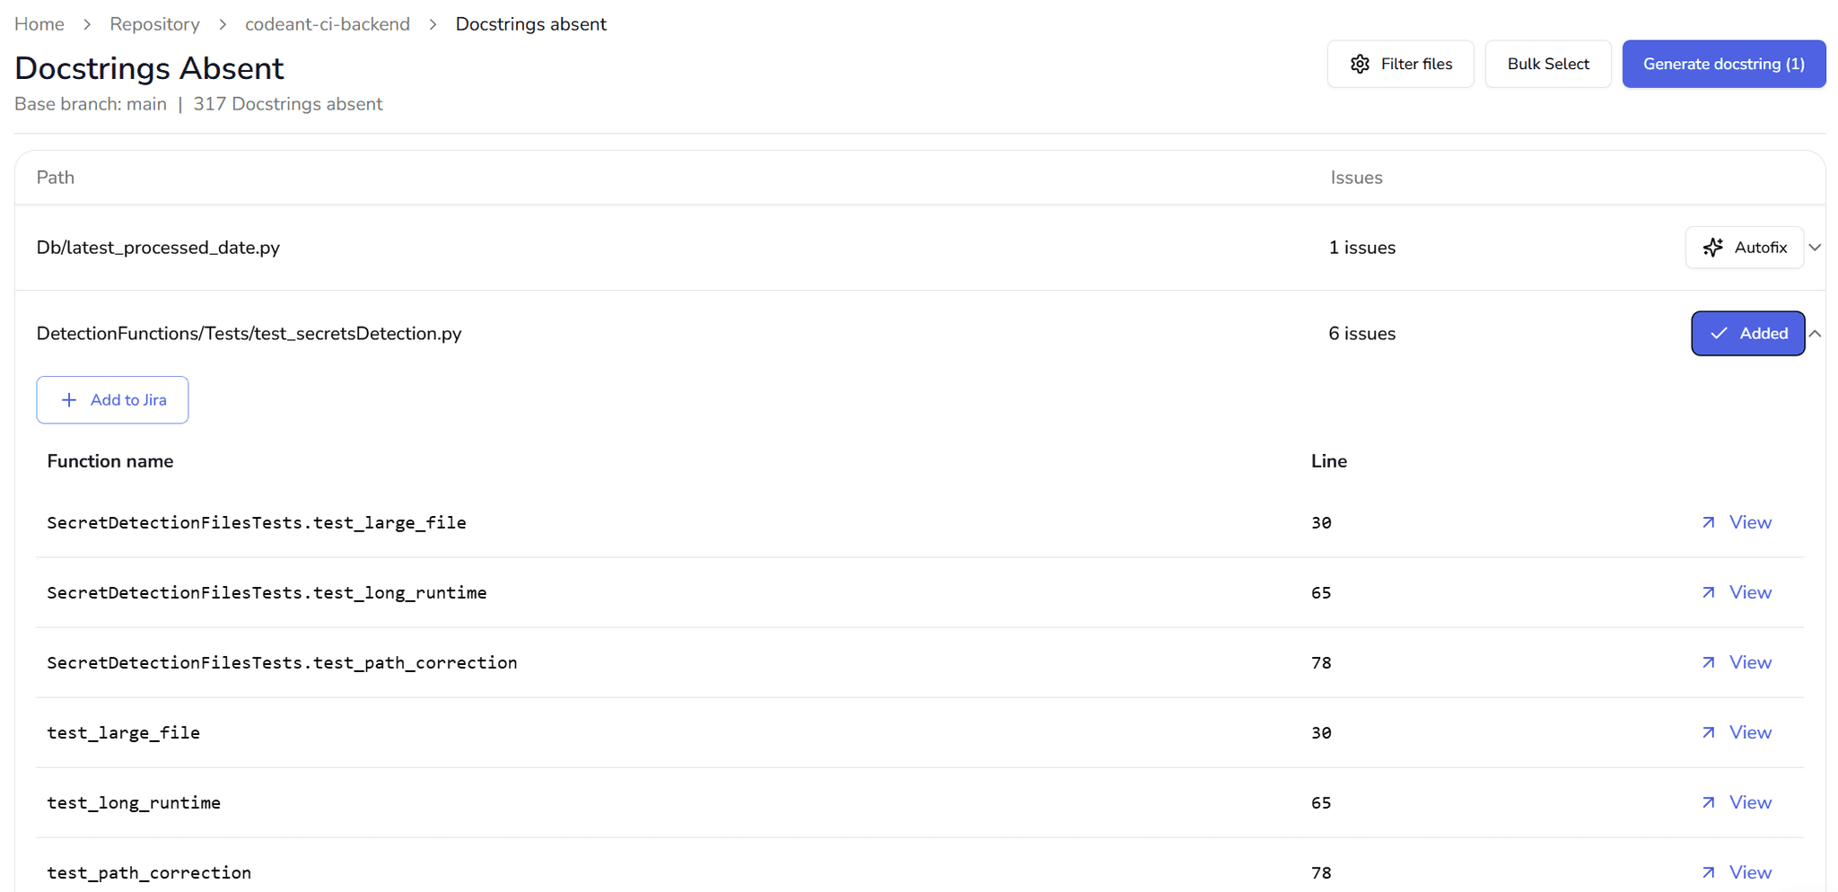
Task: Click arrow icon next to test_long_runtime View
Action: coord(1709,802)
